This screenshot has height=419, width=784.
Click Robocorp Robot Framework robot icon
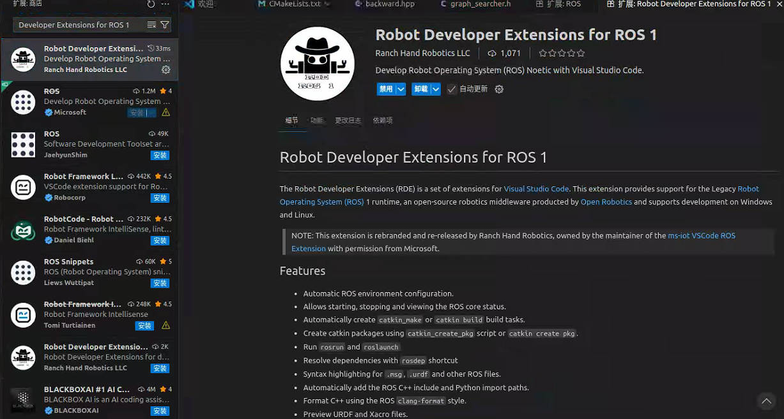point(23,187)
